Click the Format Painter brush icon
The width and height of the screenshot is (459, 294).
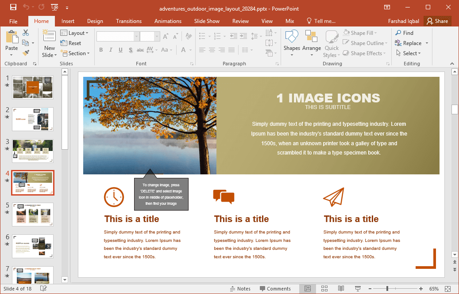click(26, 53)
